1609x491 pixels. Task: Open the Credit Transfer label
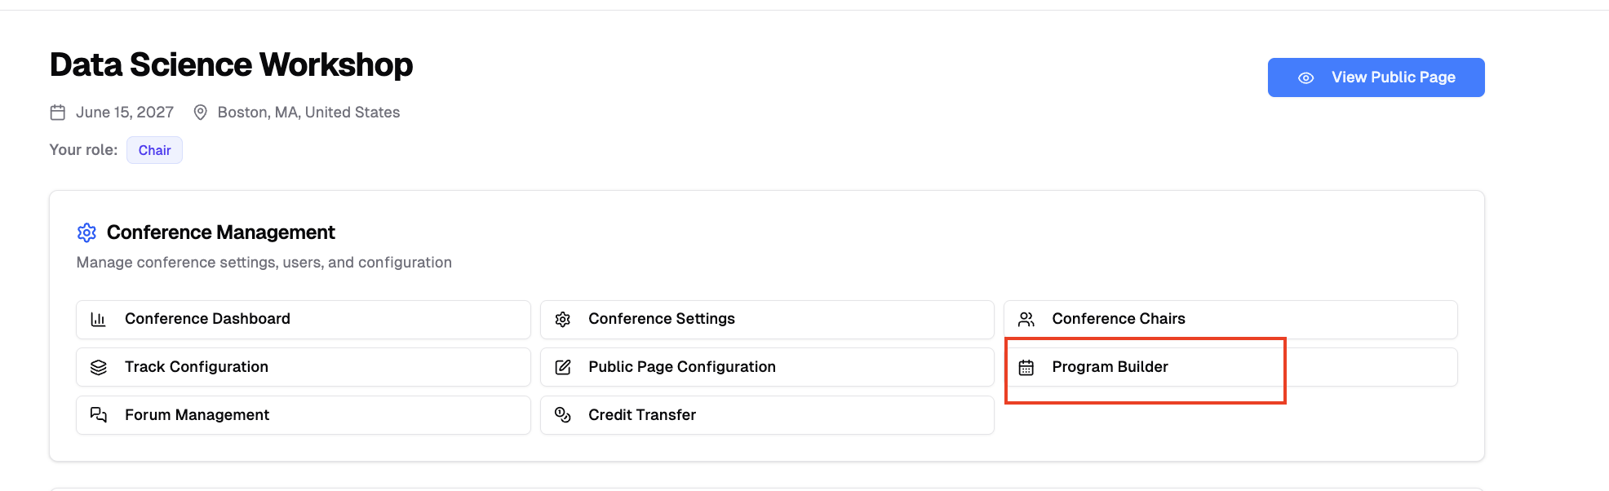click(x=642, y=415)
